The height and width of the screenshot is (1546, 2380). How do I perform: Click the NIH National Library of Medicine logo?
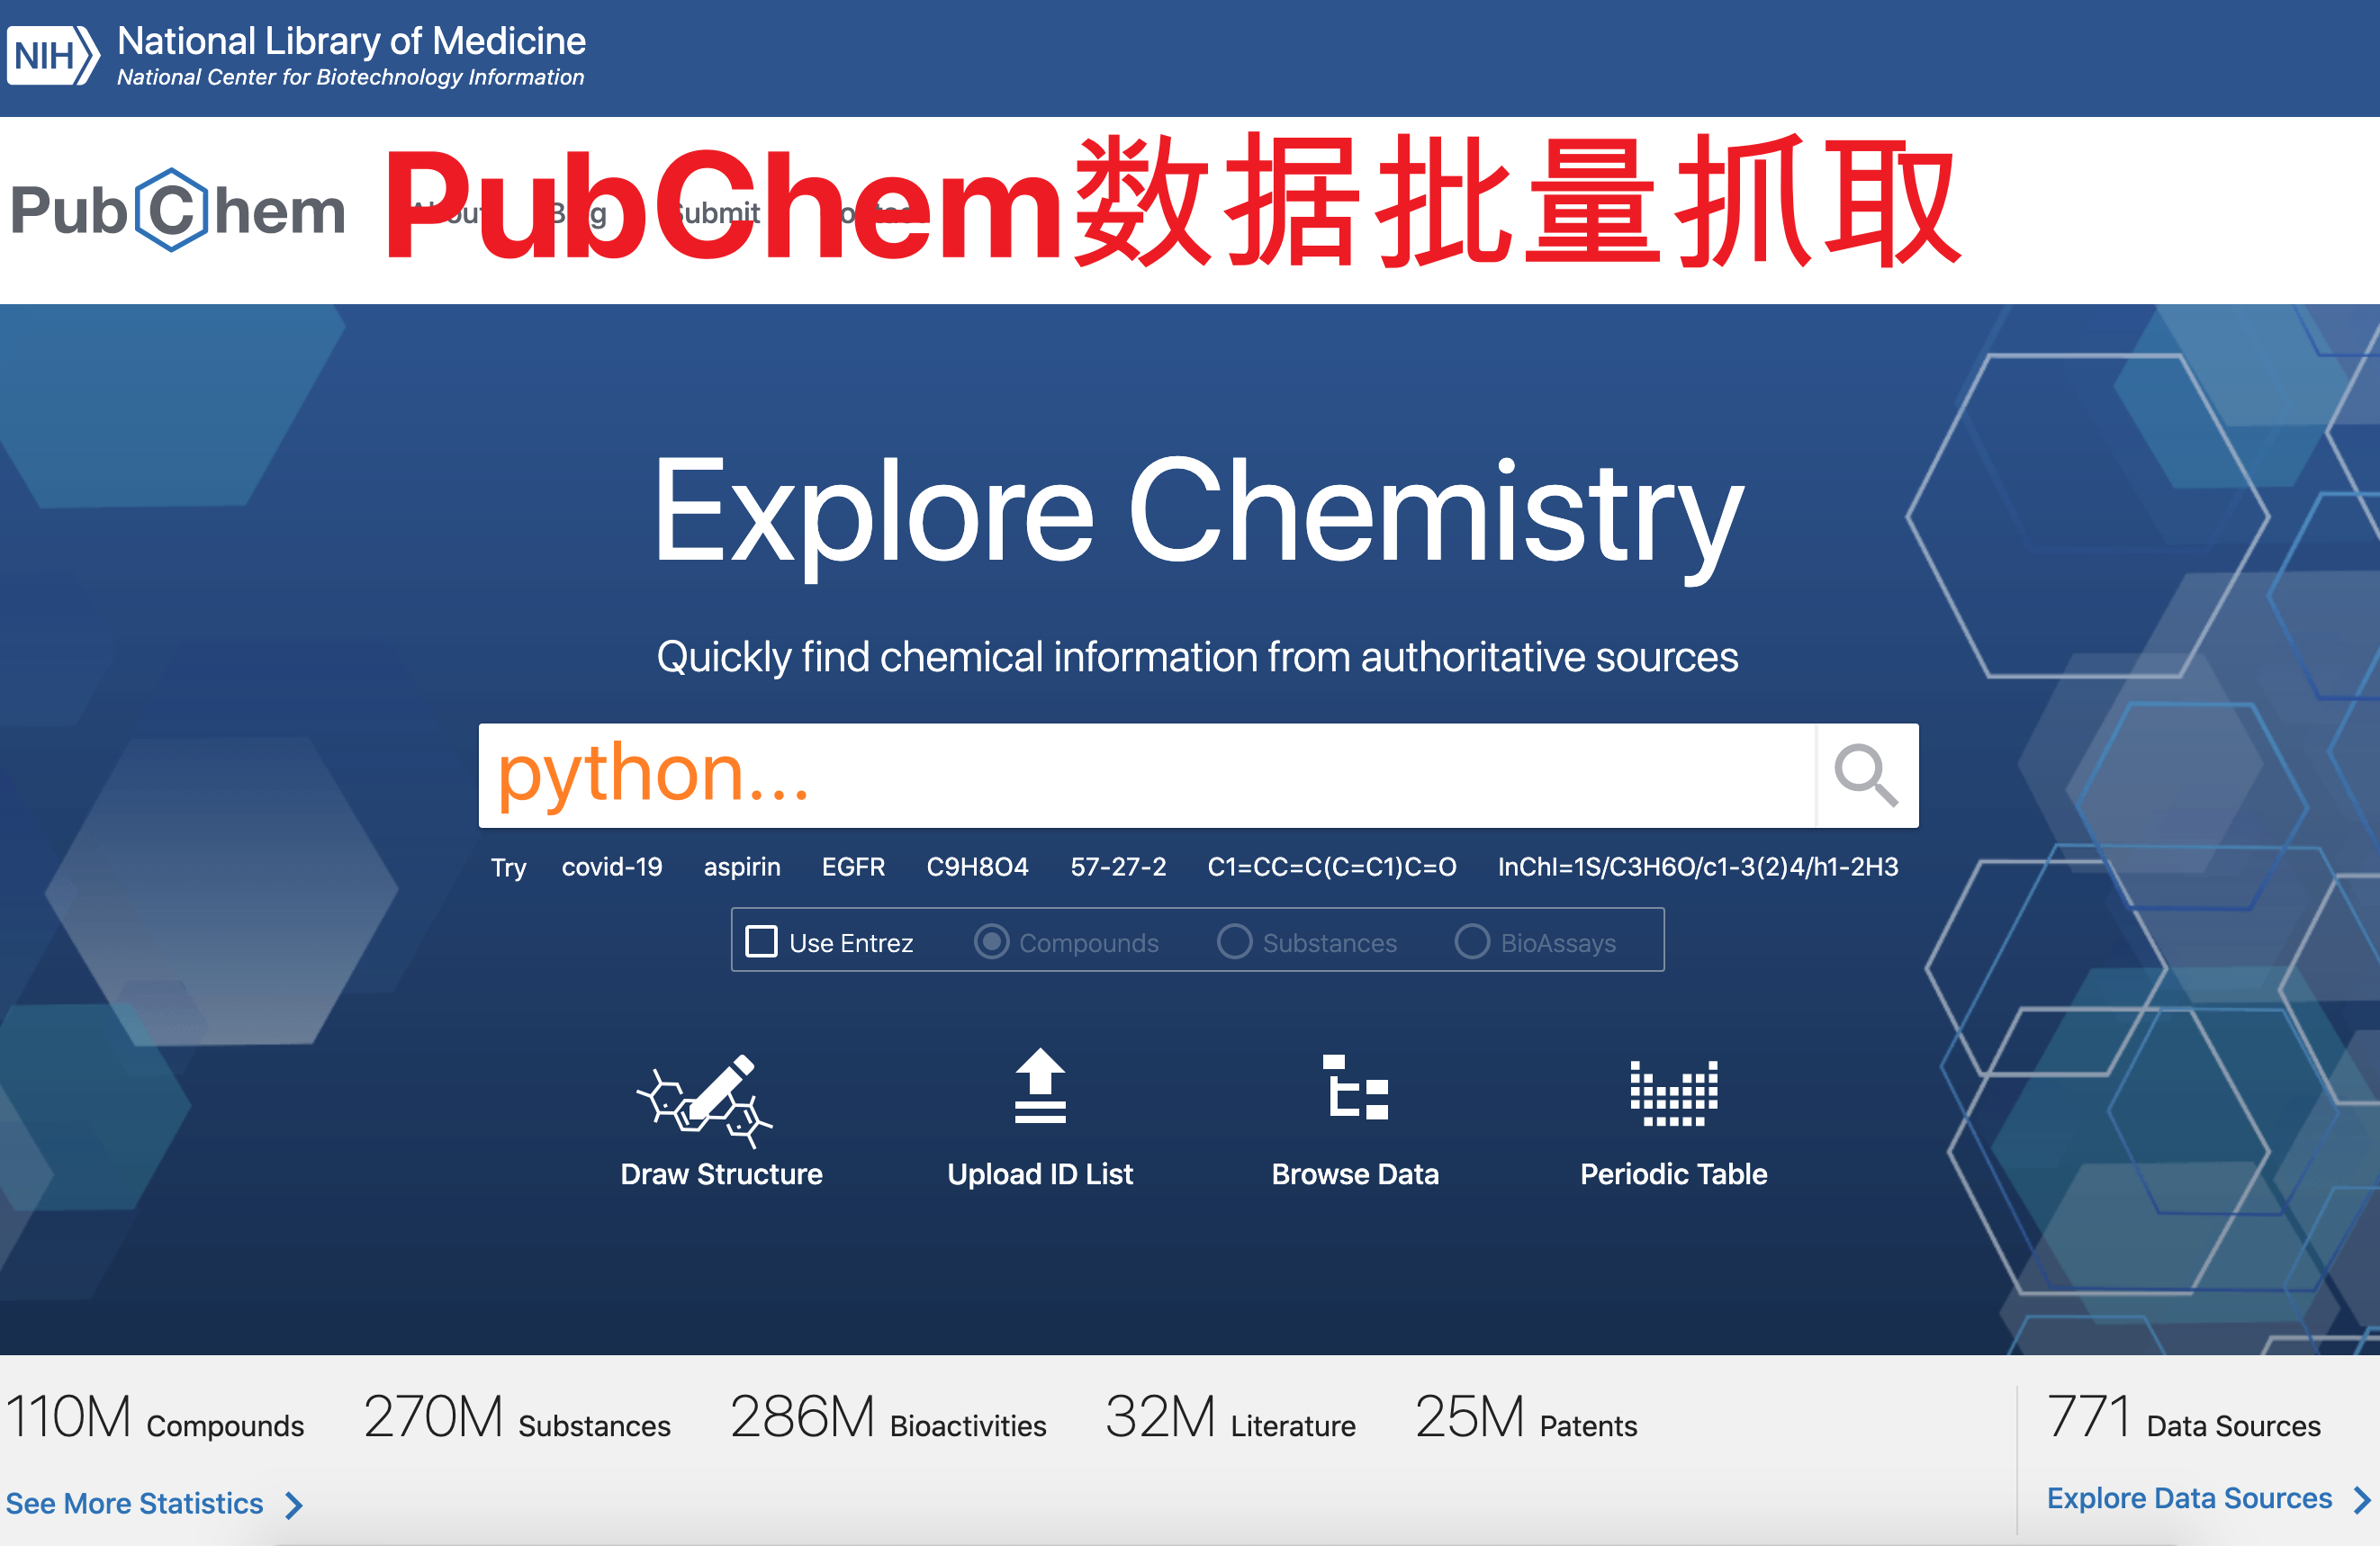pos(298,54)
